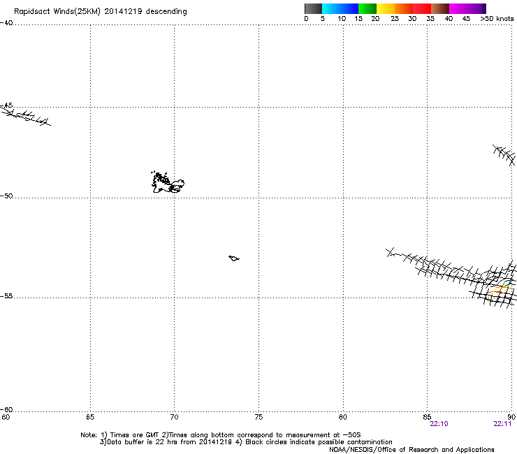Click the '-55' latitude axis label

coord(6,296)
